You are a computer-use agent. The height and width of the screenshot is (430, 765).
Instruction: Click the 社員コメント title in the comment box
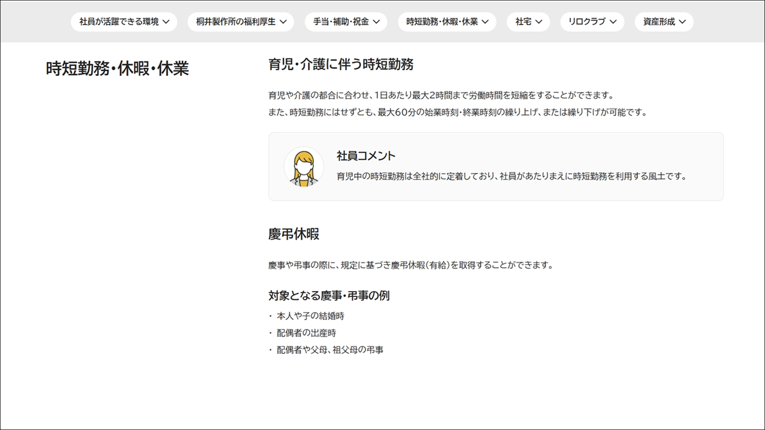tap(366, 156)
